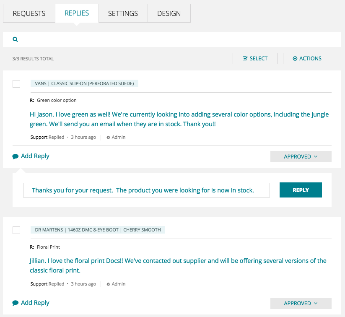Click the circle-check icon on the ACTIONS button

(295, 58)
